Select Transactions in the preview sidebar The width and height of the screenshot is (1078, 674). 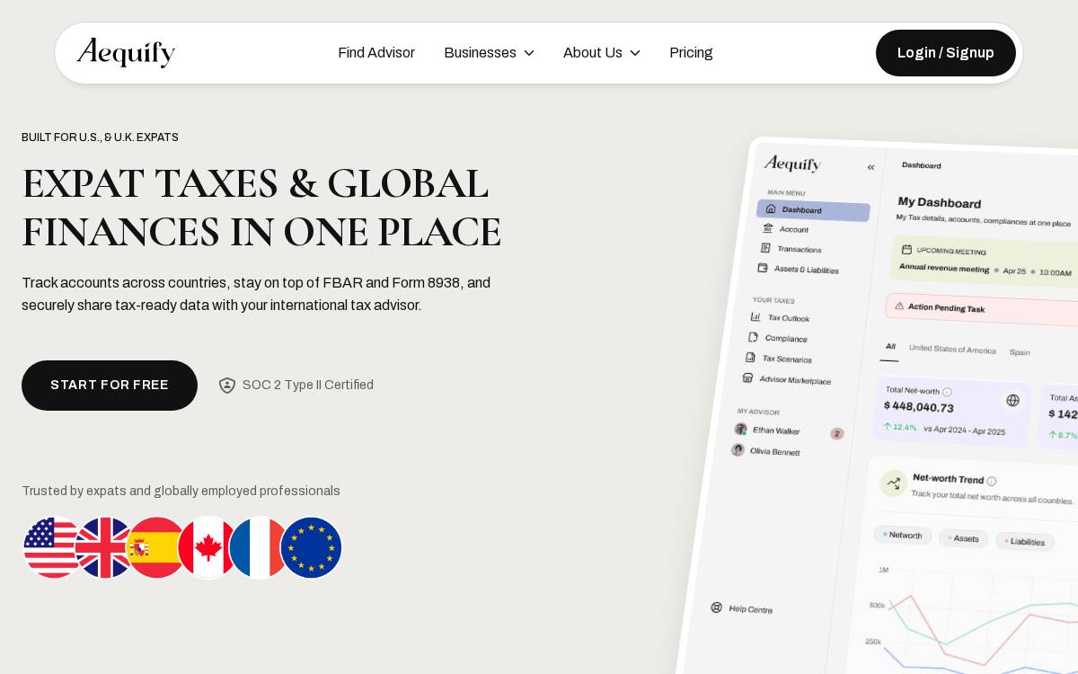[791, 249]
